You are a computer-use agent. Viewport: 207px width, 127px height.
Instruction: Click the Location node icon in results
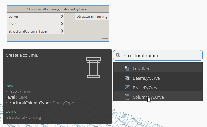click(x=127, y=69)
